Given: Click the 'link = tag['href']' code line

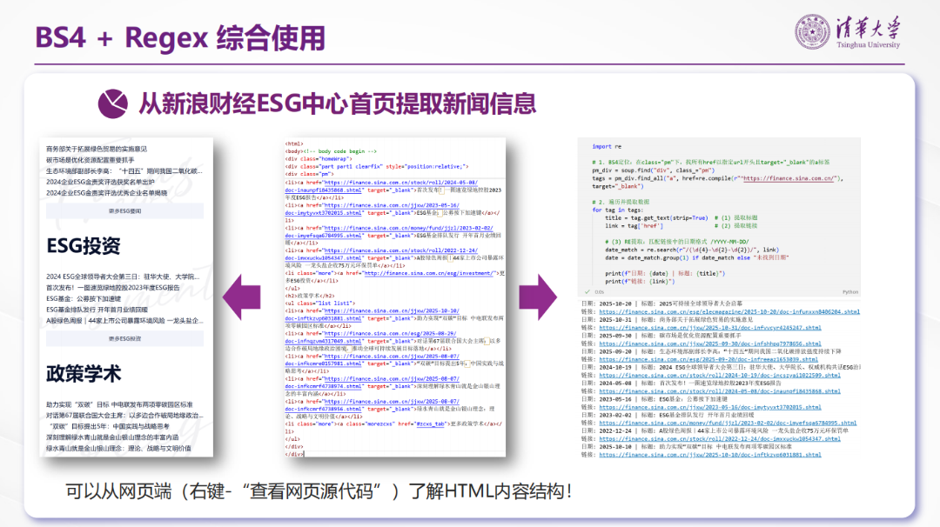Looking at the screenshot, I should pos(634,226).
